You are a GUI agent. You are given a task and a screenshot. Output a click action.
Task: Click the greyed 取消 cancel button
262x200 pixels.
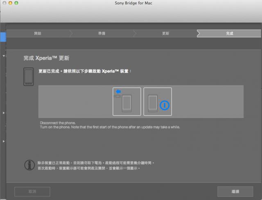pyautogui.click(x=32, y=191)
